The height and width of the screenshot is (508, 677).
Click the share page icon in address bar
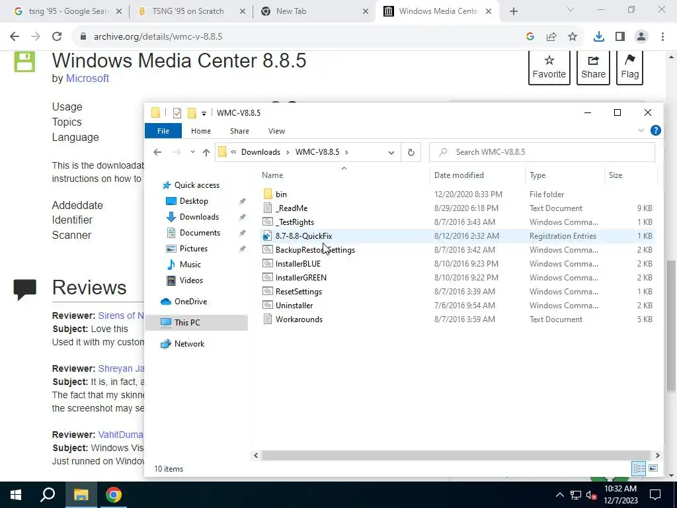tap(551, 37)
